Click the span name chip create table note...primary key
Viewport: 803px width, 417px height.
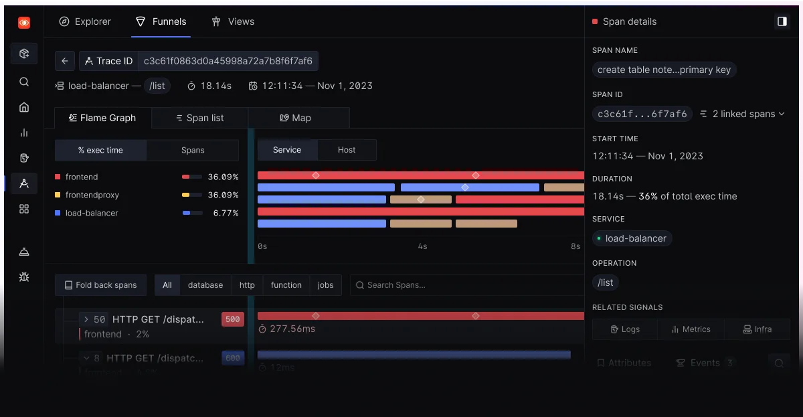click(x=664, y=70)
